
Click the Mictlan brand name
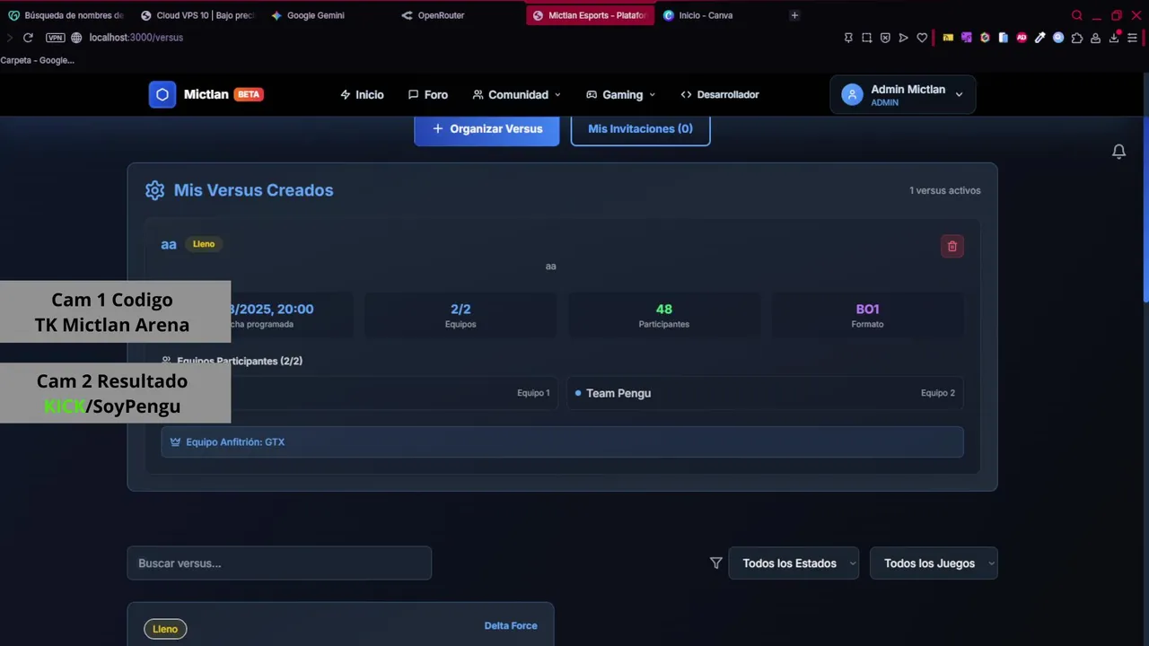[x=206, y=94]
